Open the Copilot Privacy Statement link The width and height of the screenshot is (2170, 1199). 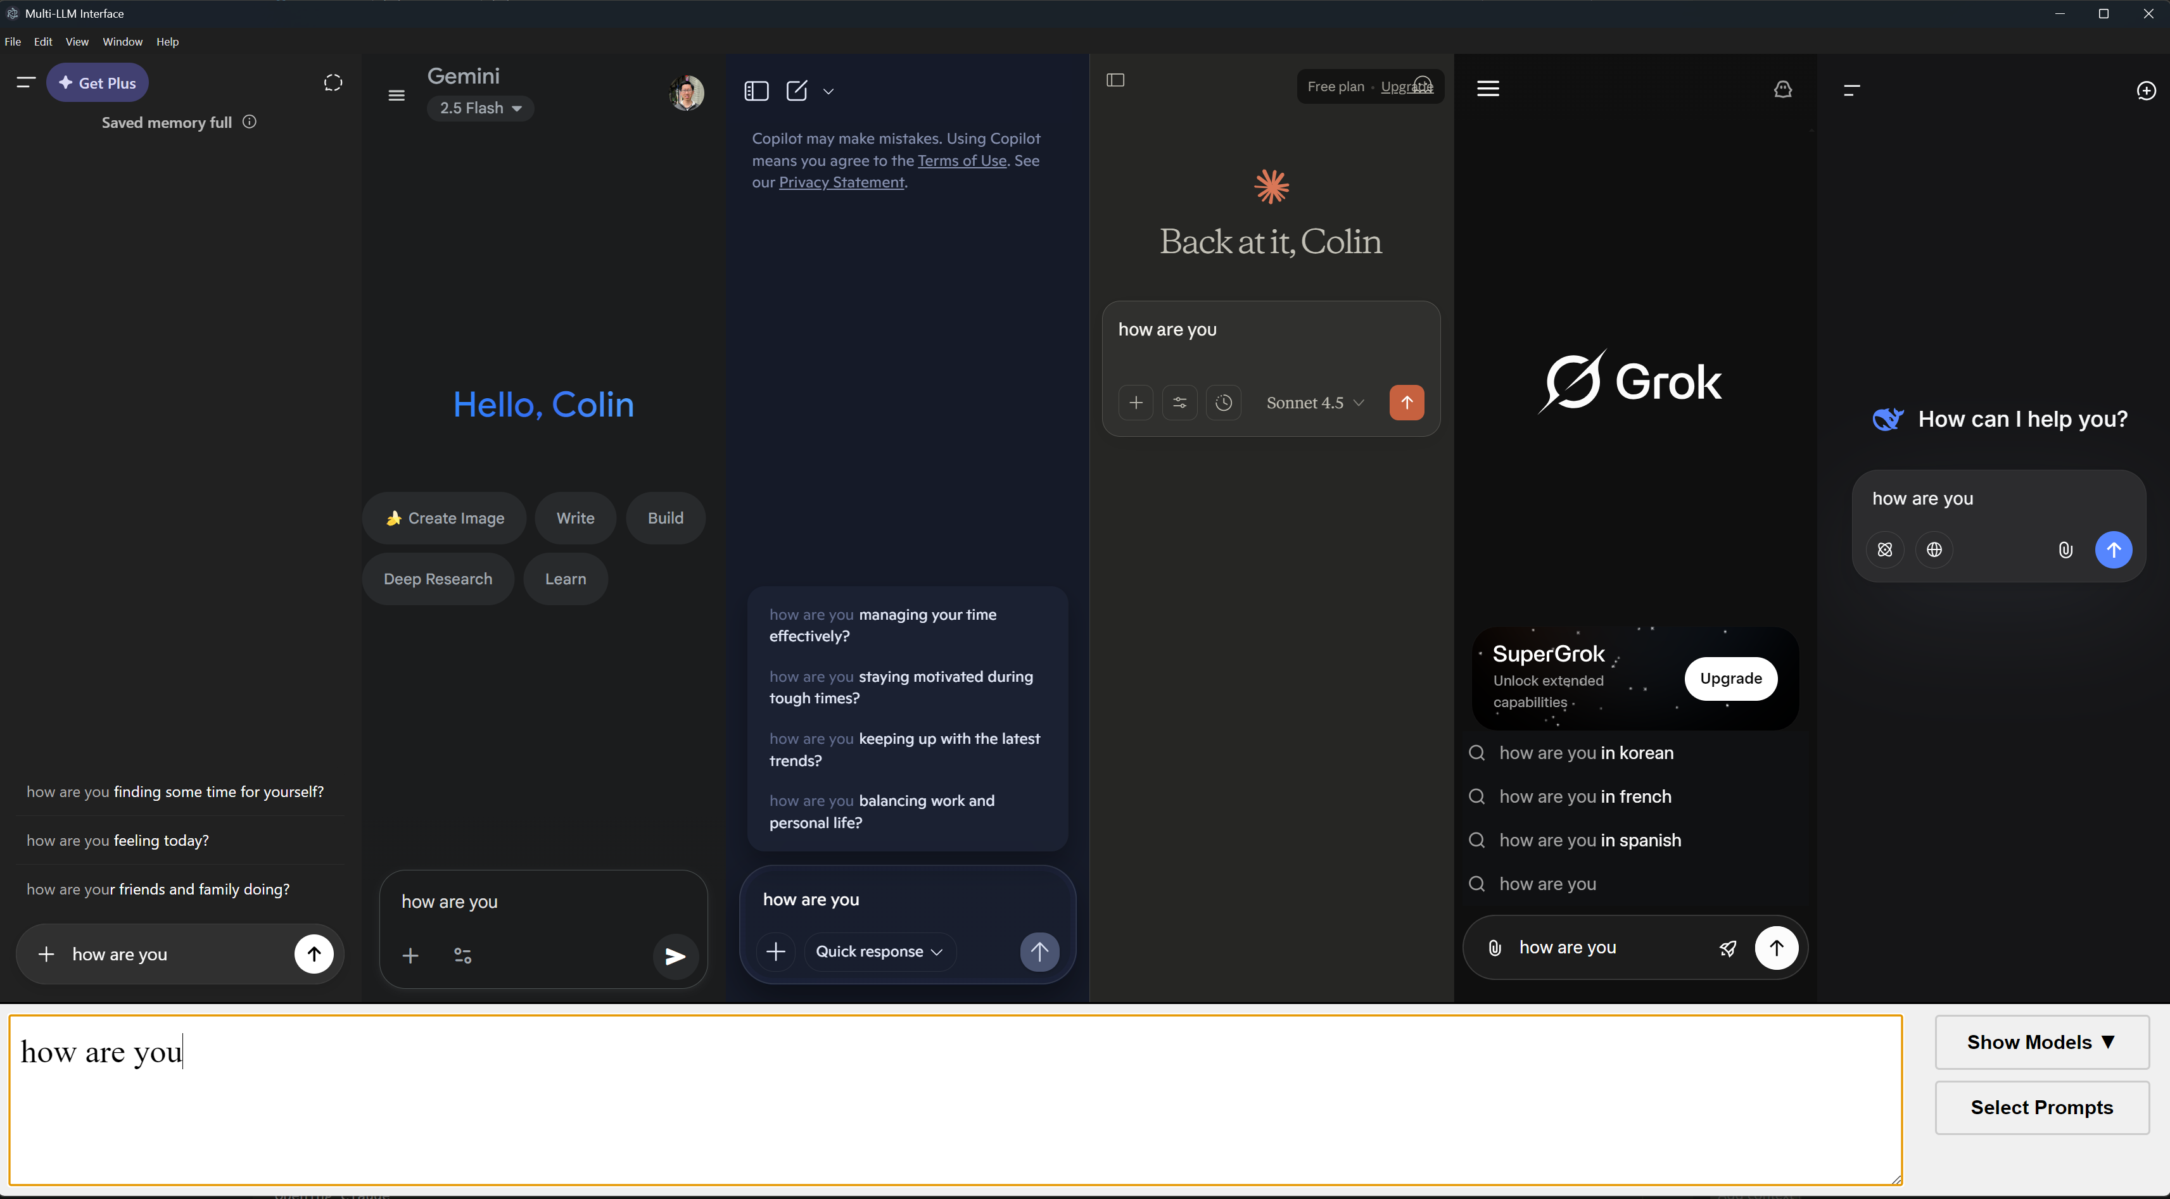coord(842,182)
